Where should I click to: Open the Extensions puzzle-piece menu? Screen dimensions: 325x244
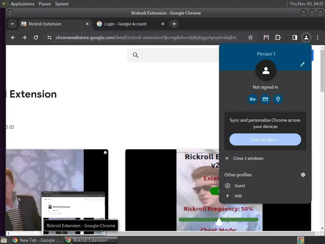[x=278, y=37]
